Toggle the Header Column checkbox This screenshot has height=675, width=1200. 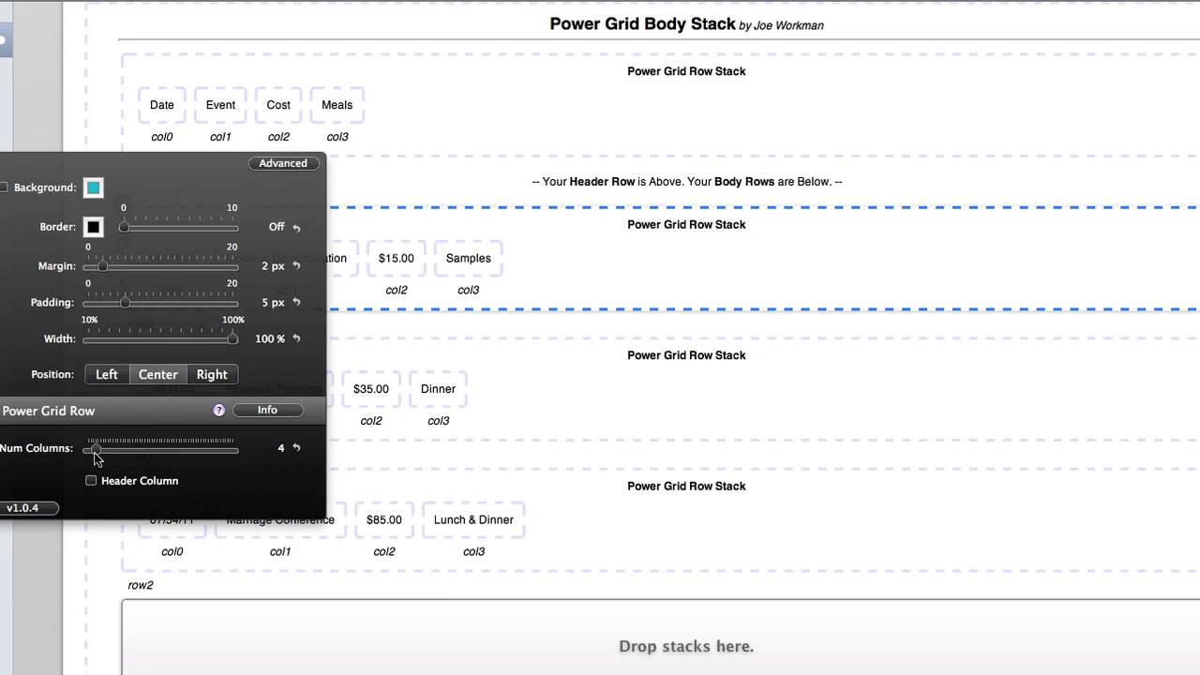coord(91,480)
